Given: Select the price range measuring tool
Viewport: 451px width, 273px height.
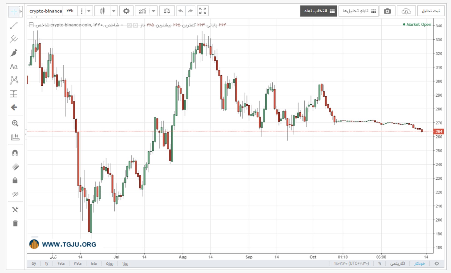Looking at the screenshot, I should (x=14, y=94).
